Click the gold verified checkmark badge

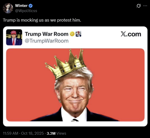72,34
